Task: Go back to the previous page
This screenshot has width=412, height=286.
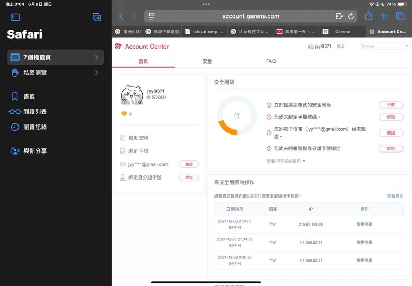Action: click(x=121, y=16)
